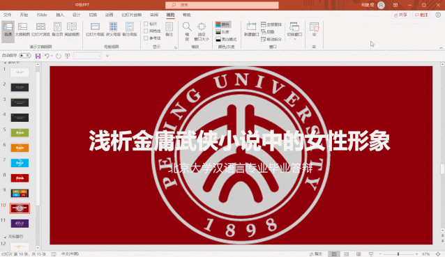This screenshot has width=445, height=257.
Task: Open Outline View (大纲视图)
Action: (22, 29)
